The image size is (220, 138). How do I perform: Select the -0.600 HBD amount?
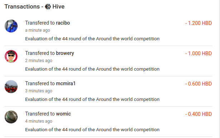click(199, 84)
